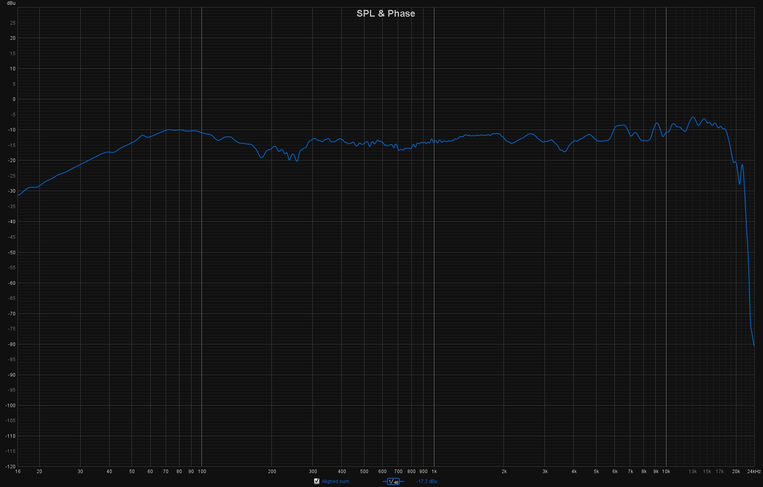The image size is (763, 487).
Task: Click the 1k frequency axis label
Action: (434, 472)
